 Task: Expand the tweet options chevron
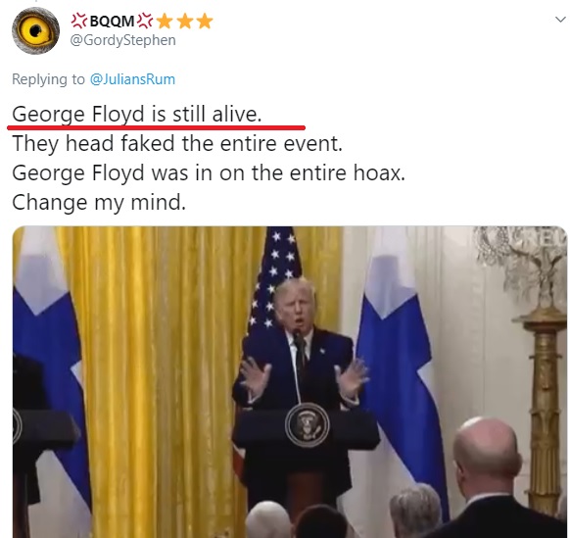click(x=560, y=20)
